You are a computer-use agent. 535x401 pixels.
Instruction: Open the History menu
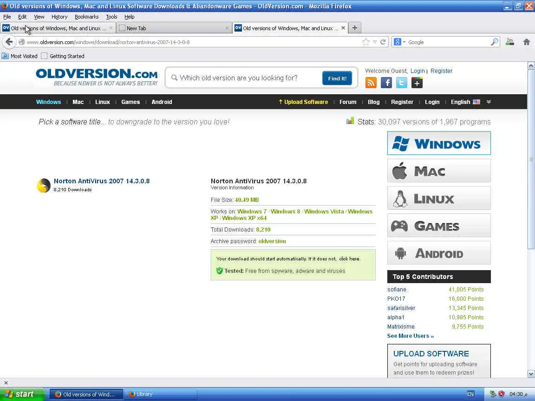pos(59,17)
